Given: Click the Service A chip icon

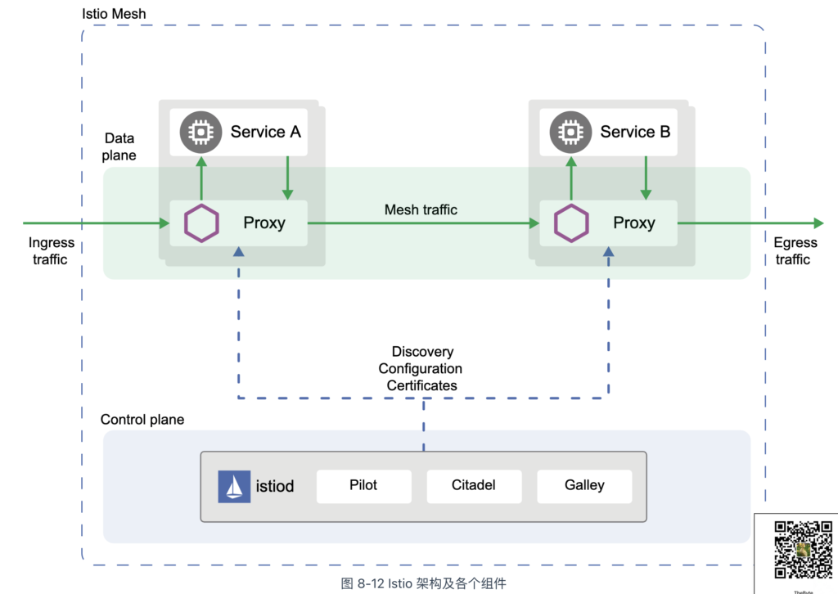Looking at the screenshot, I should (x=200, y=132).
